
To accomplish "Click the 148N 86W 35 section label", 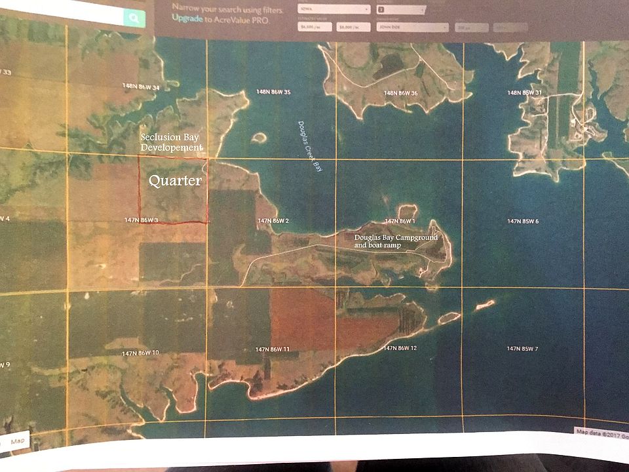I will 274,92.
